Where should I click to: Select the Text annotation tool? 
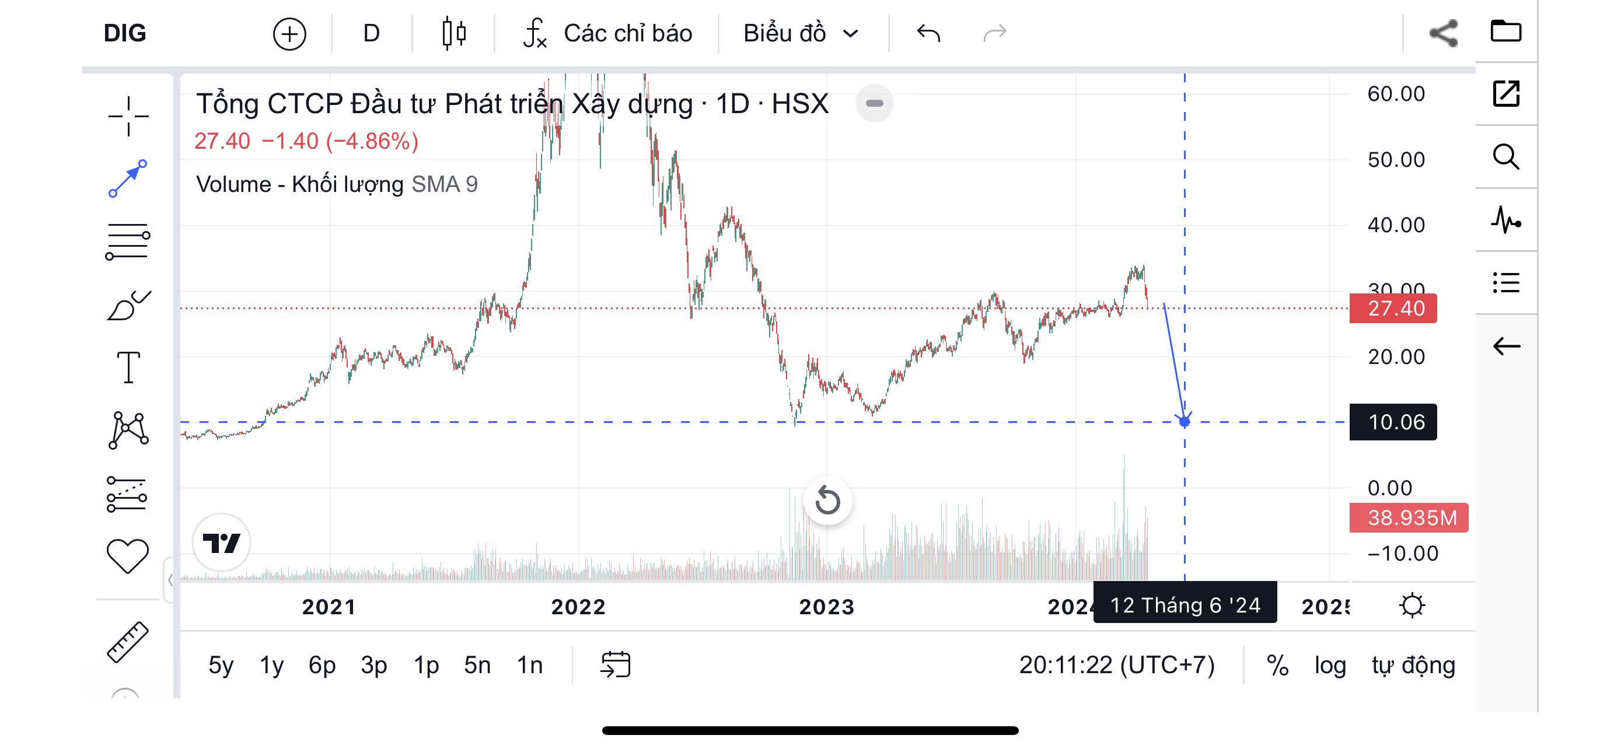(128, 367)
